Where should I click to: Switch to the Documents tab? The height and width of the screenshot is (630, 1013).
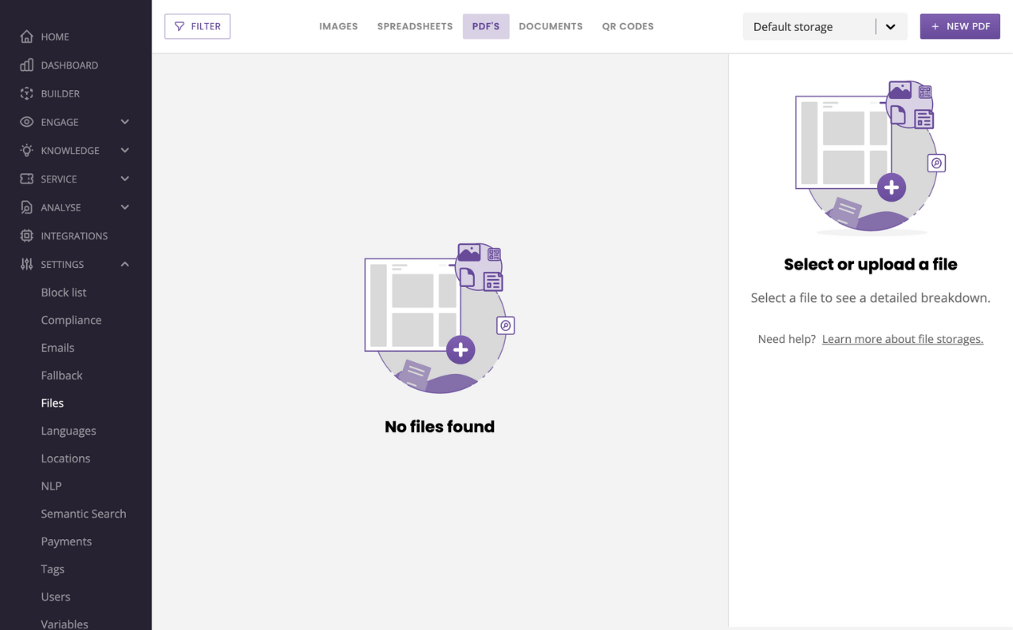pyautogui.click(x=551, y=26)
